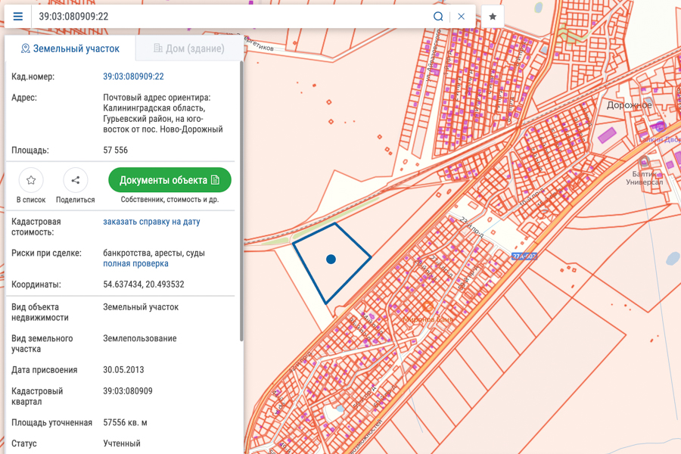
Task: Click the Балтик Универсал place icon on map
Action: click(645, 162)
